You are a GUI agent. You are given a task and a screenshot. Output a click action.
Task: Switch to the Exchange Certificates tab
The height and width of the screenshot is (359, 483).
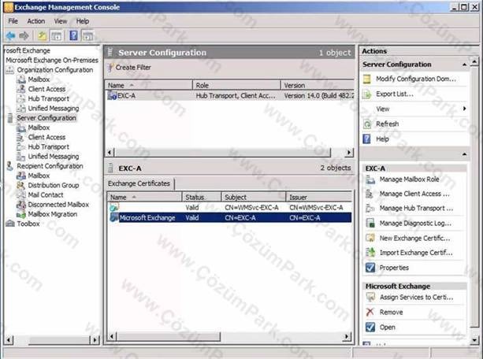click(x=139, y=183)
